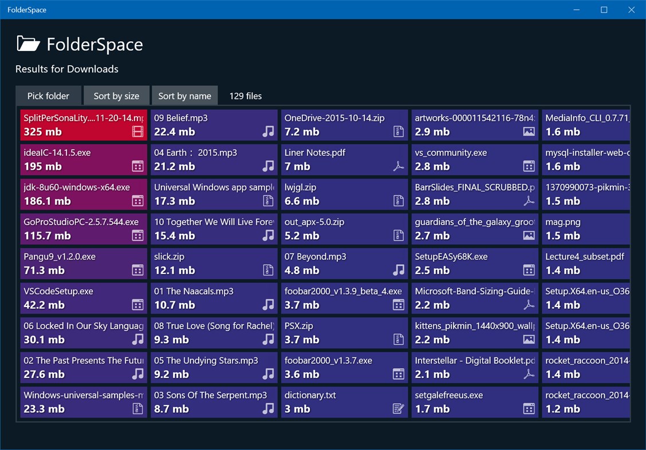This screenshot has height=450, width=646.
Task: Click the executable icon on idealC-14.1.5.exe
Action: [137, 166]
